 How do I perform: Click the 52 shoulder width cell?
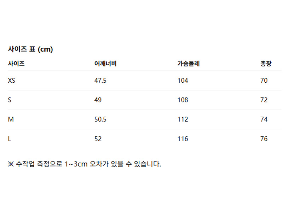click(x=98, y=139)
